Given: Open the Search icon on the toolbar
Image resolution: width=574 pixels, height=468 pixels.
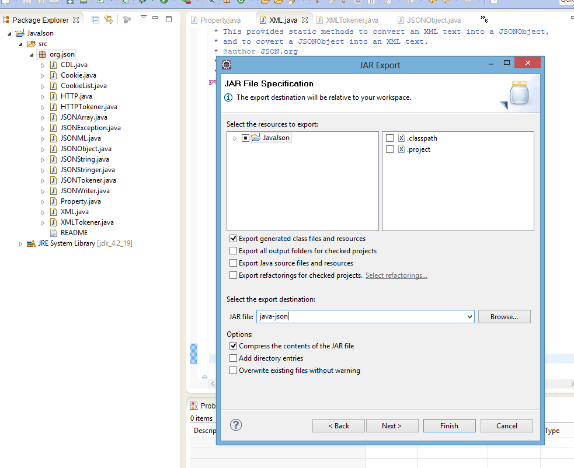Looking at the screenshot, I should pos(211,4).
